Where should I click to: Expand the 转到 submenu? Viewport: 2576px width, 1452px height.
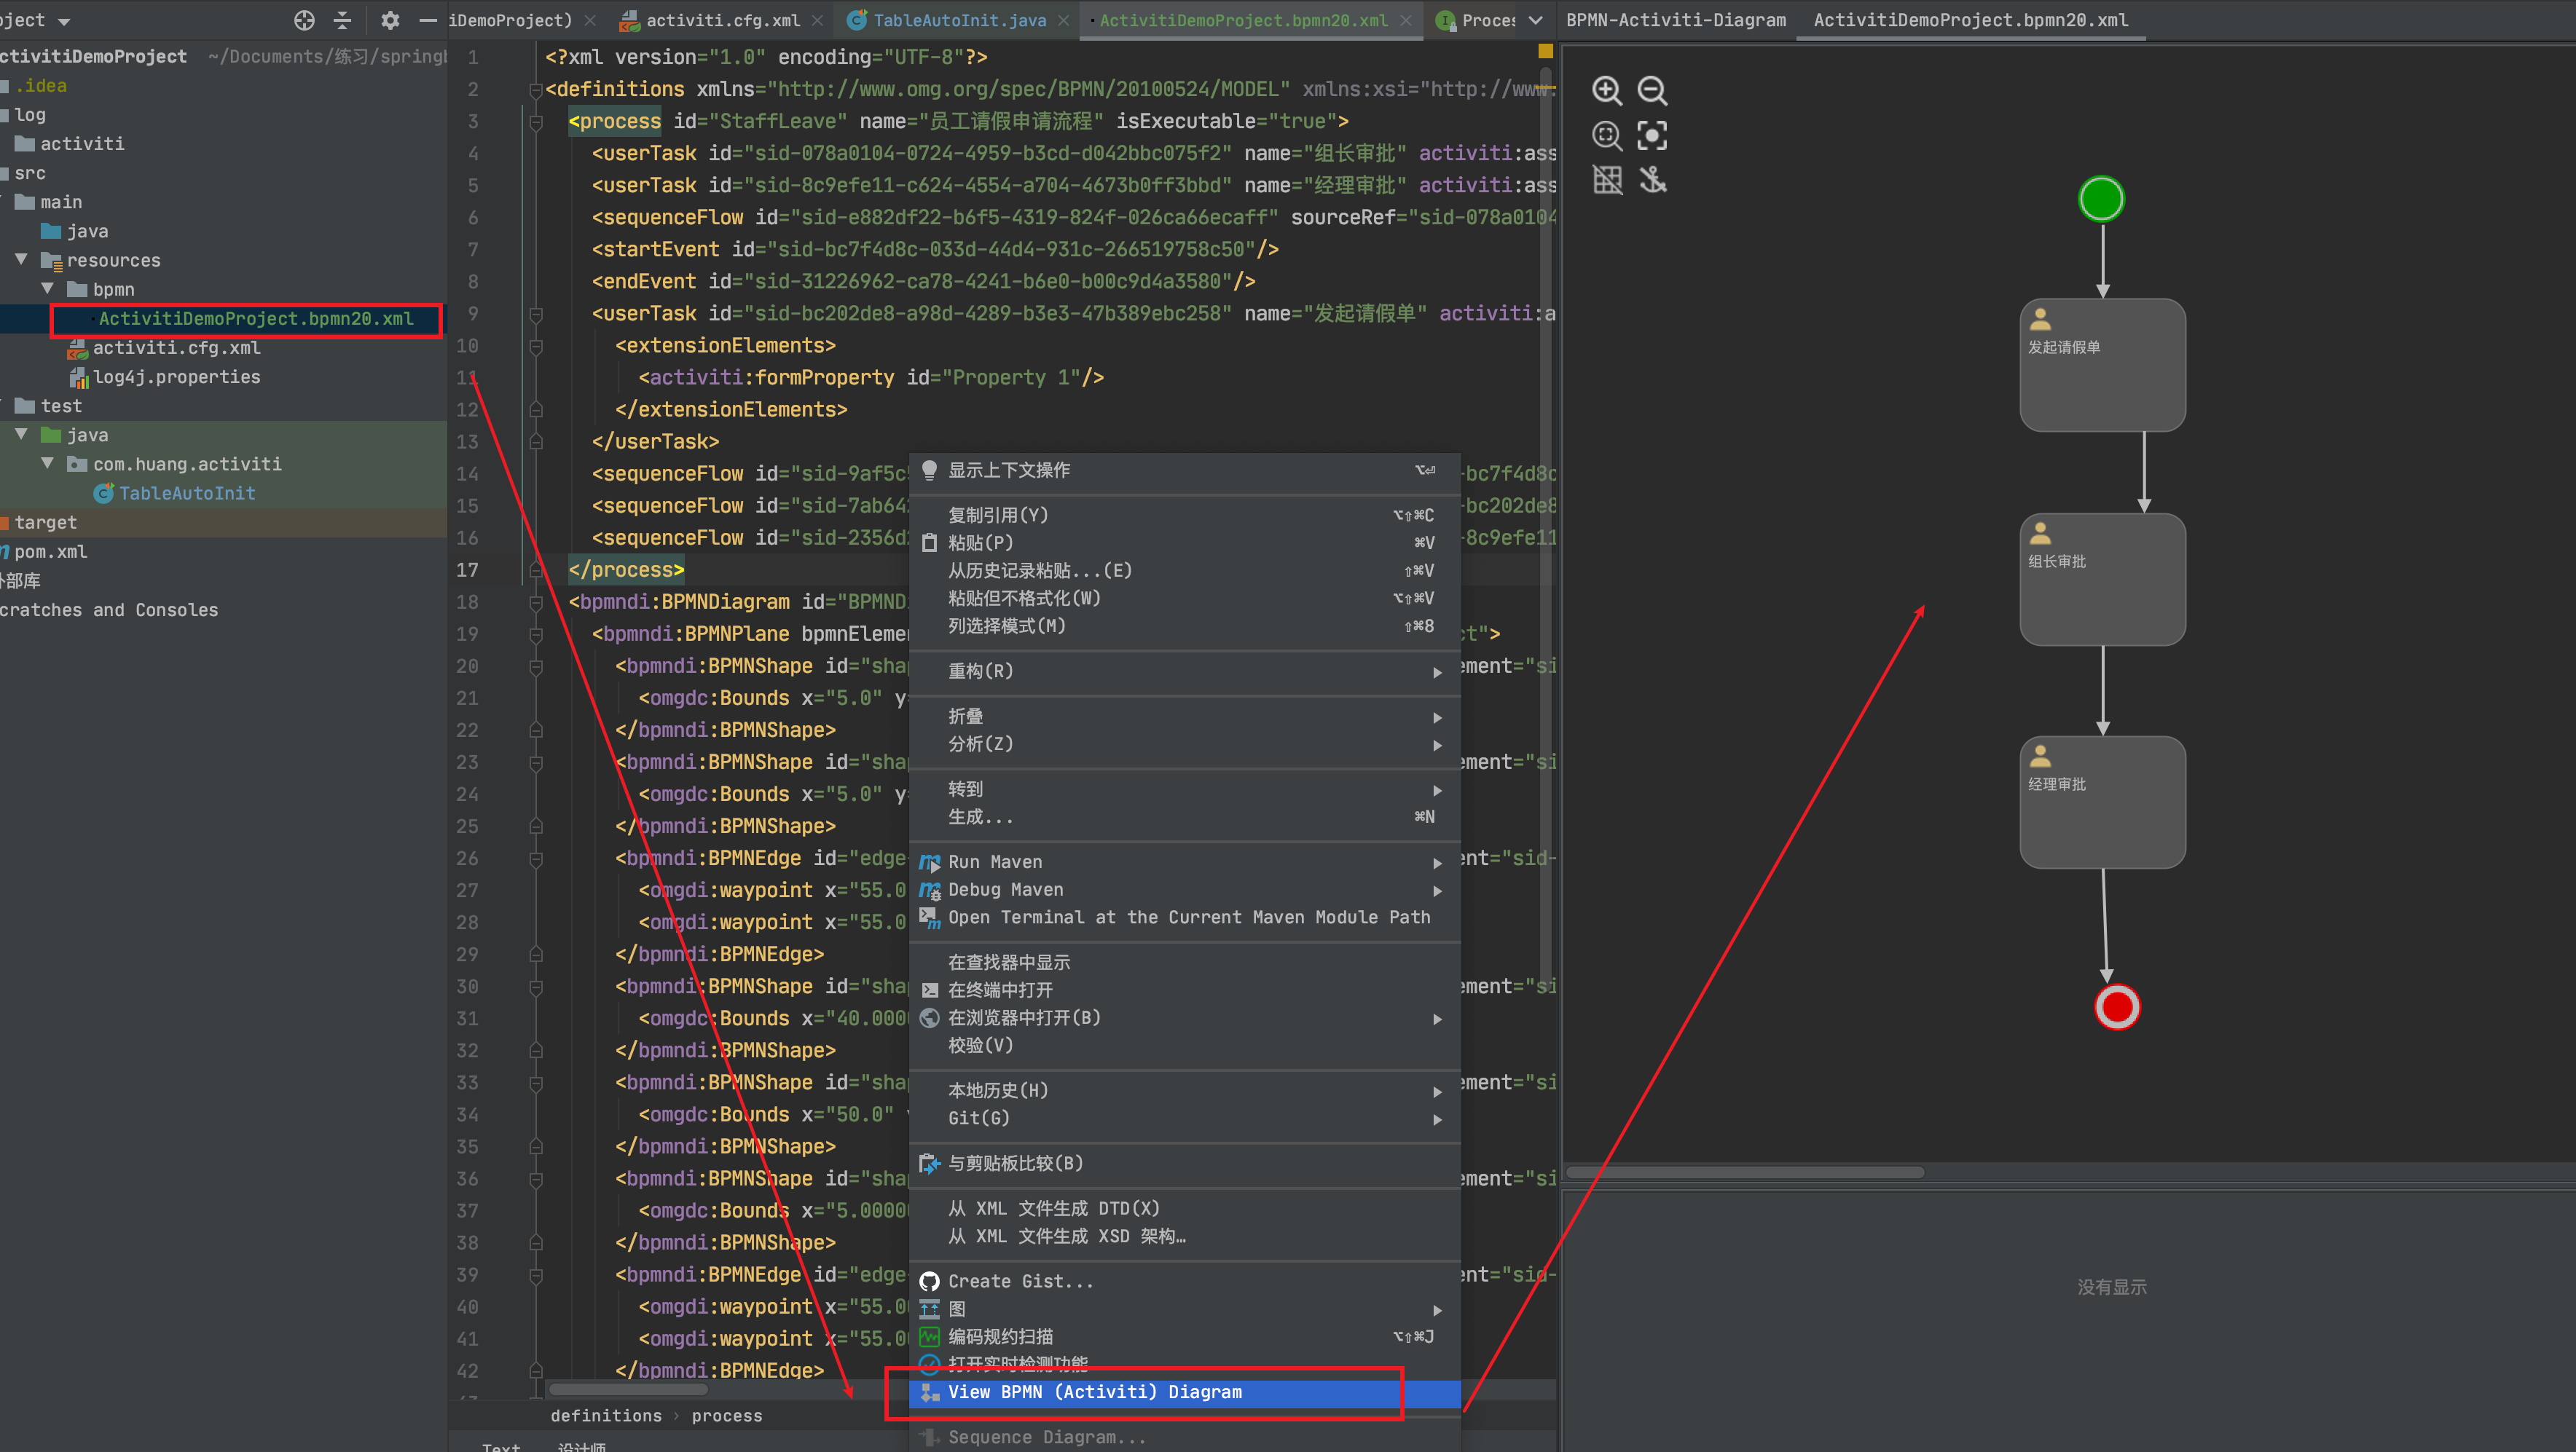coord(1185,789)
